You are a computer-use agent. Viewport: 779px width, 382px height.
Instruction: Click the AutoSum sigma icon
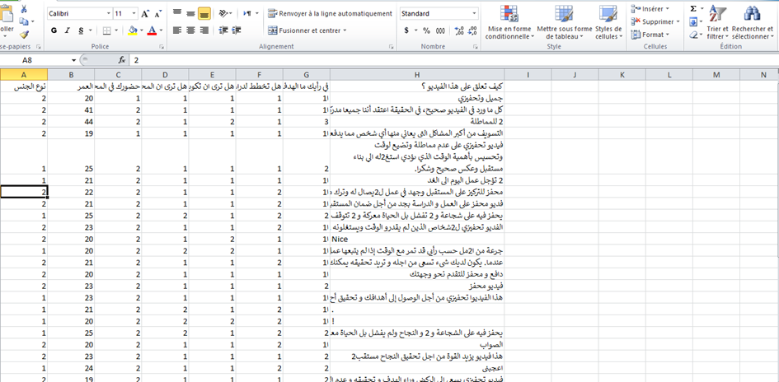click(x=693, y=8)
